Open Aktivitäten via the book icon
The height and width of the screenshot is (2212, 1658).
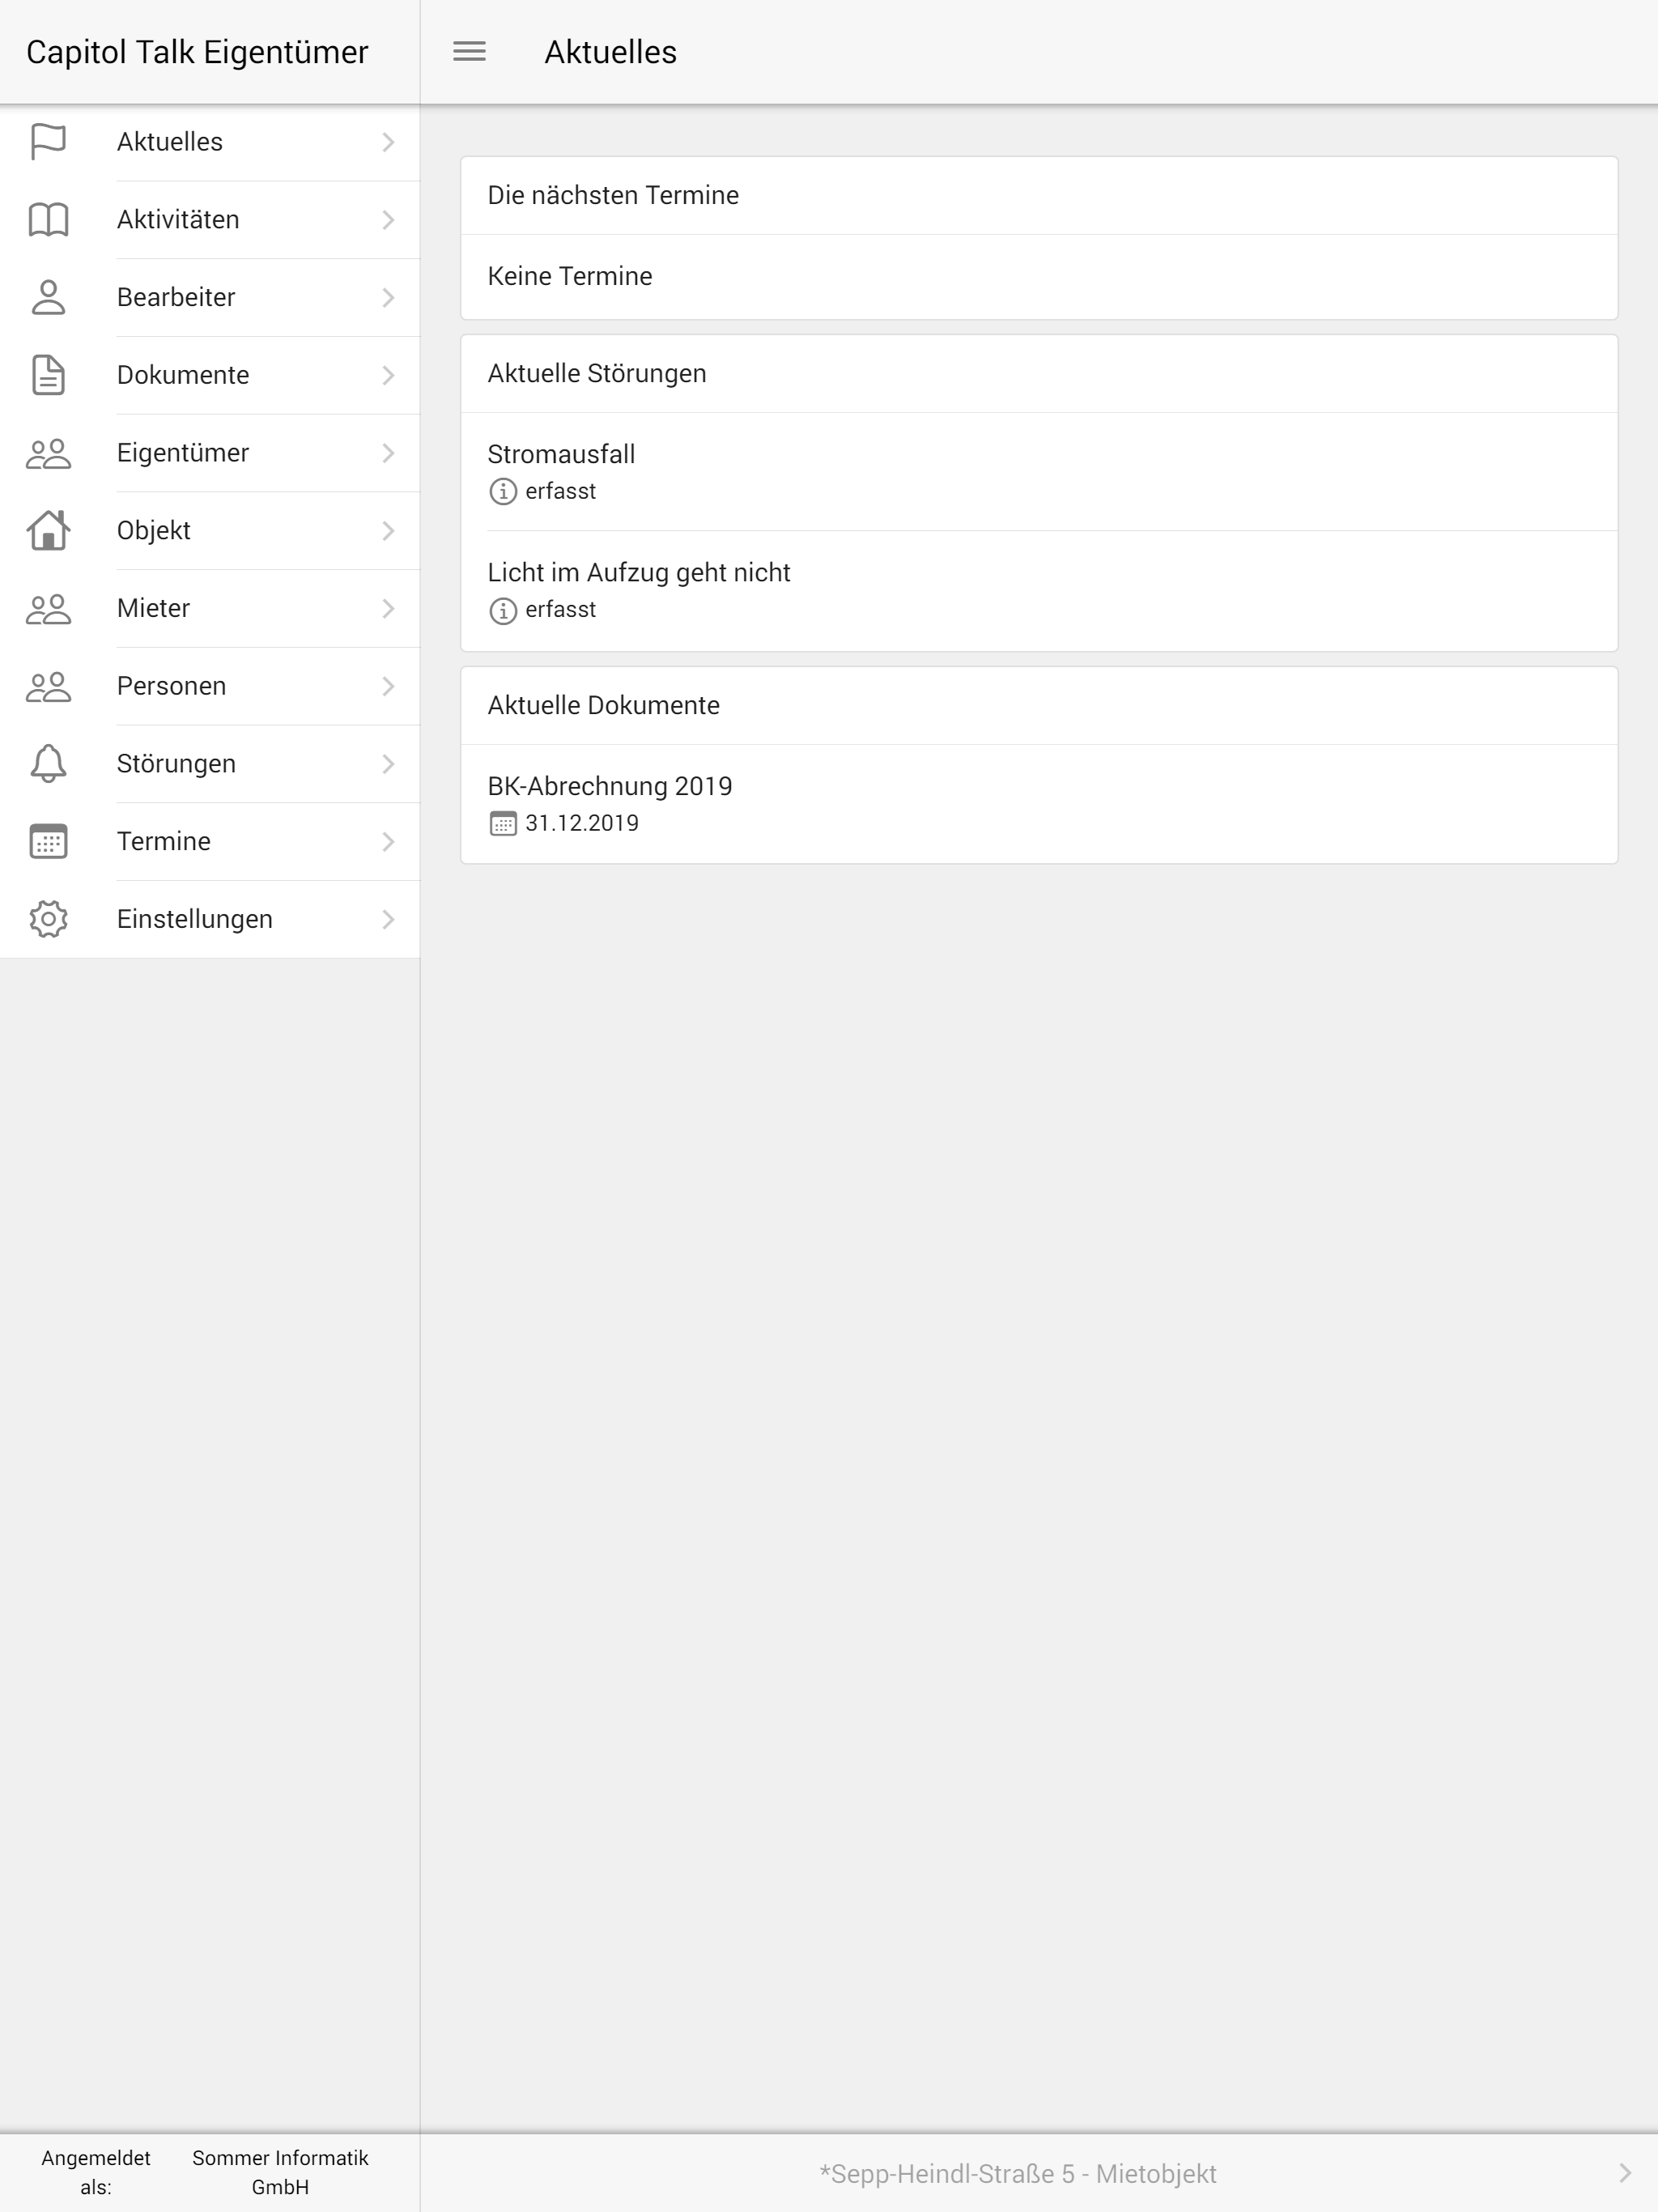tap(48, 220)
